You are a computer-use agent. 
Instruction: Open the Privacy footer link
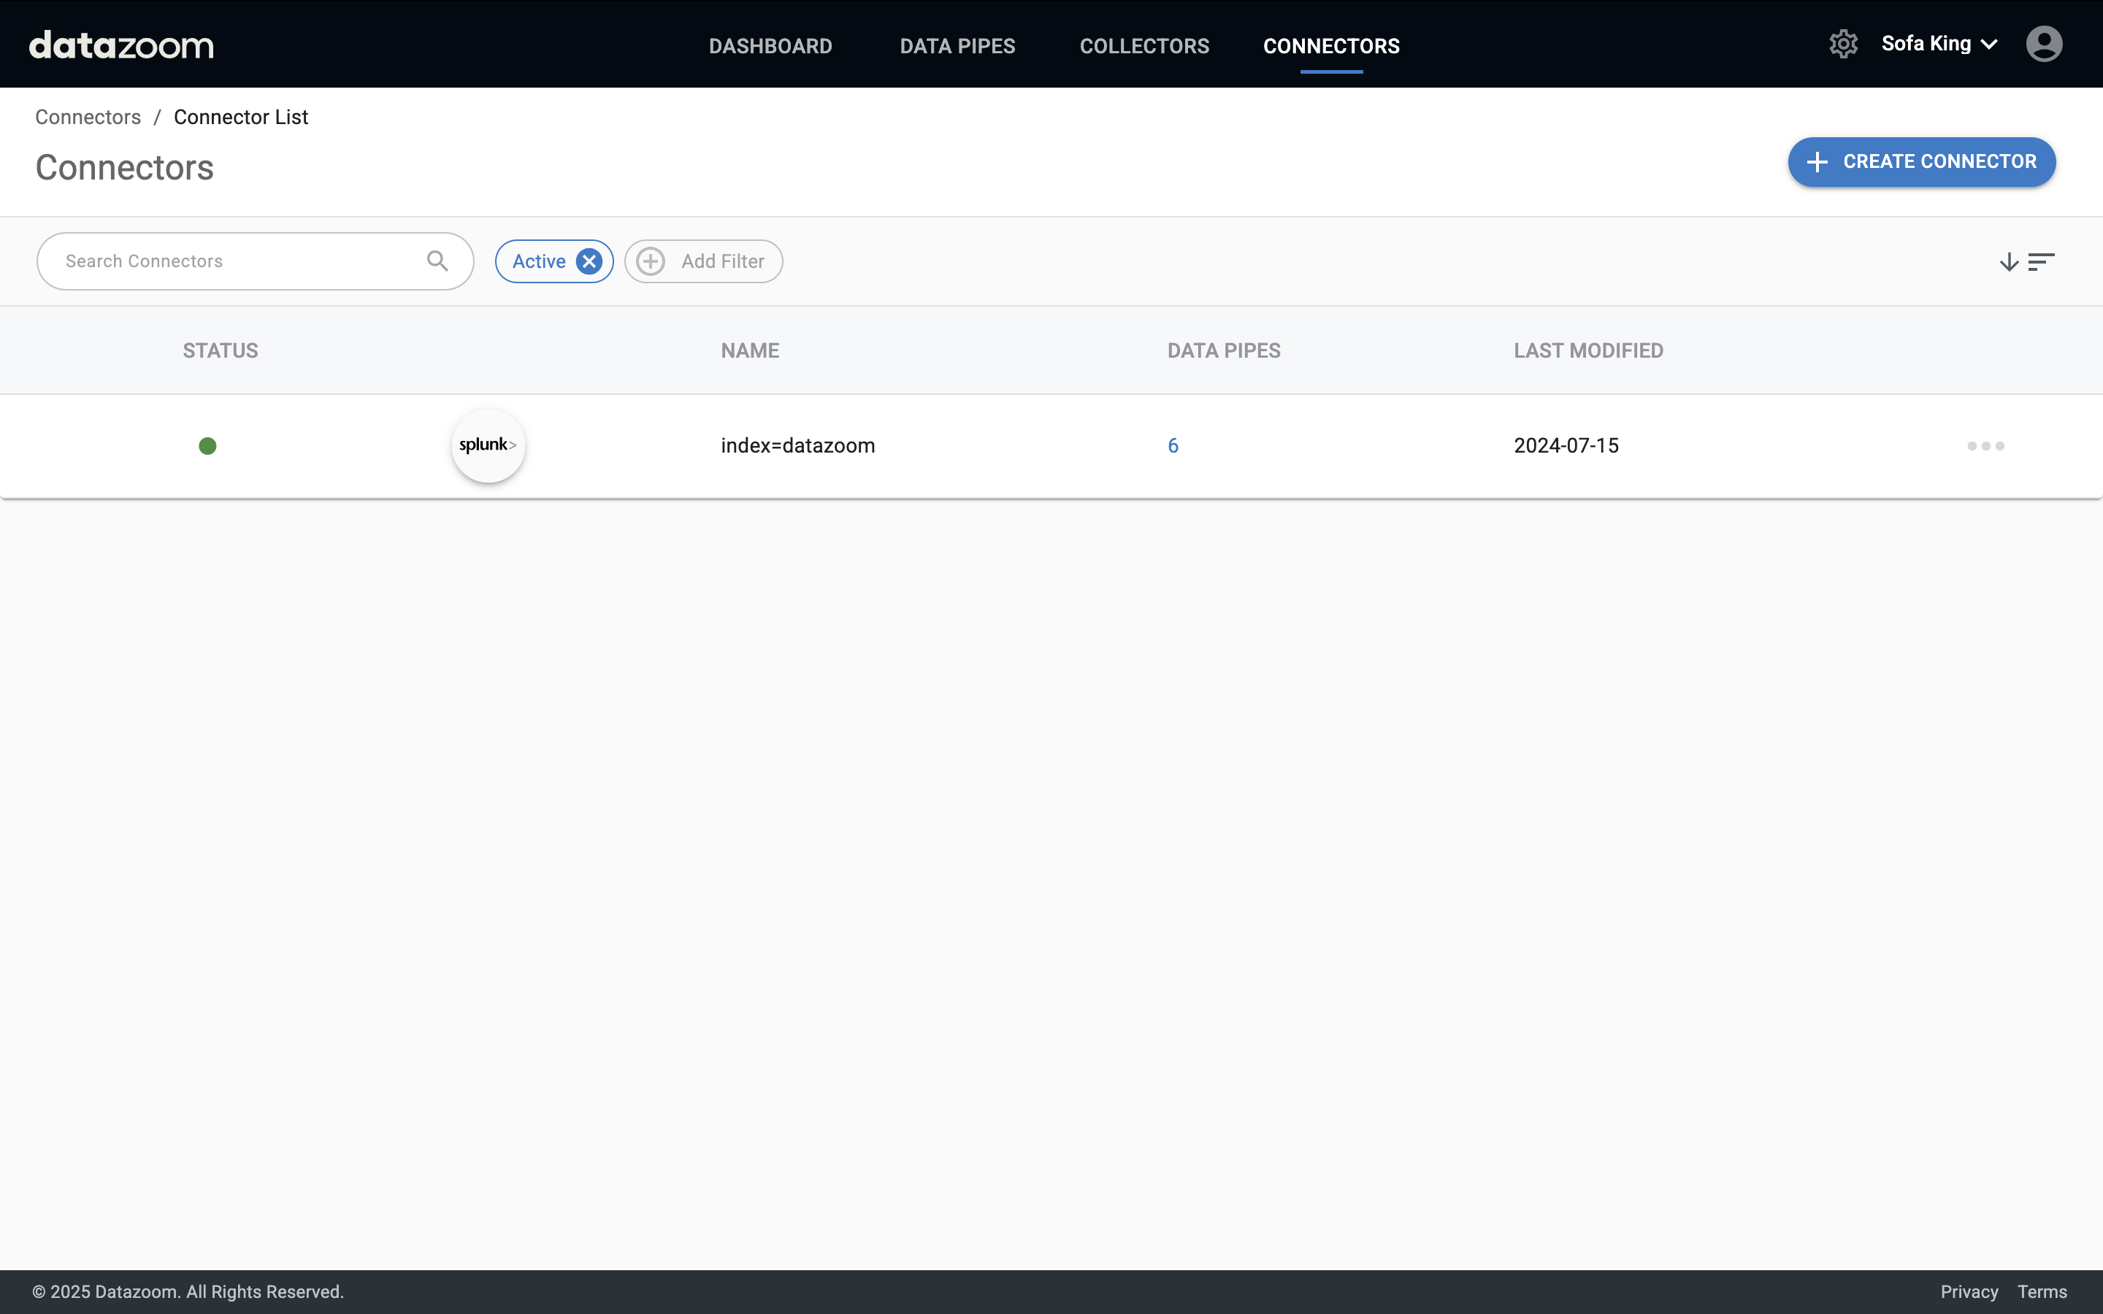click(x=1969, y=1291)
